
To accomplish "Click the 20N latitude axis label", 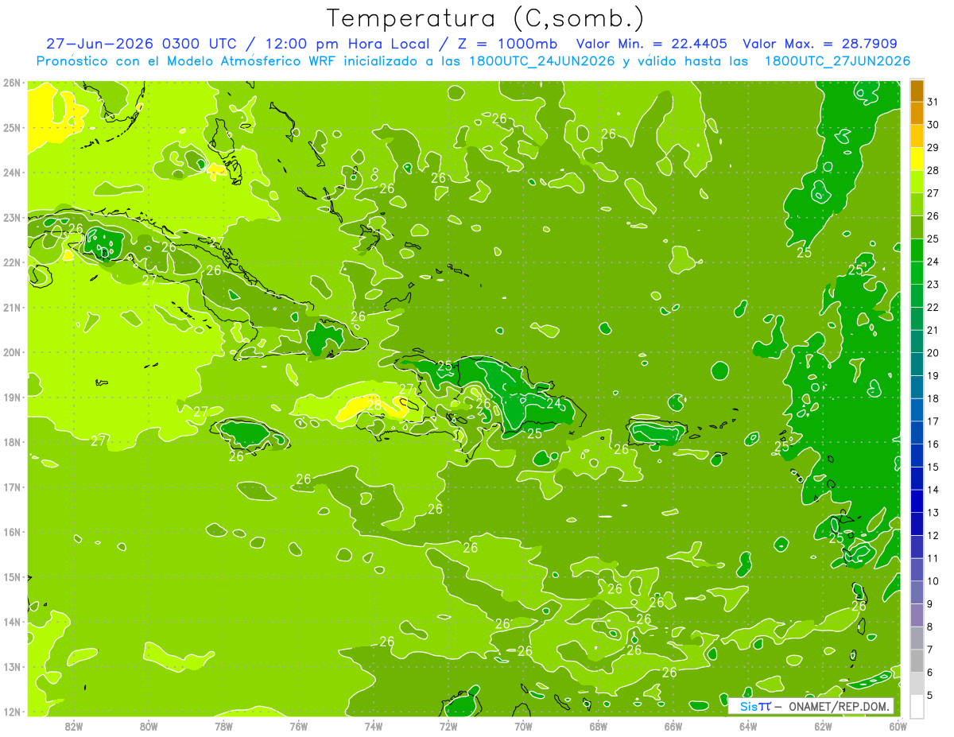I will [12, 352].
